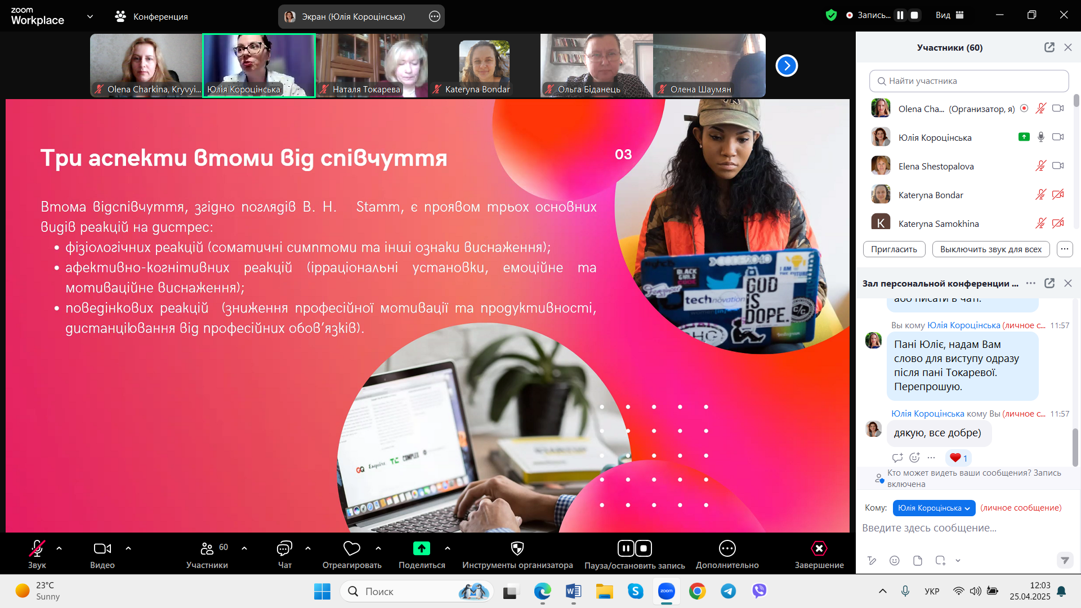This screenshot has height=608, width=1081.
Task: Expand the audio options arrow
Action: pos(59,548)
